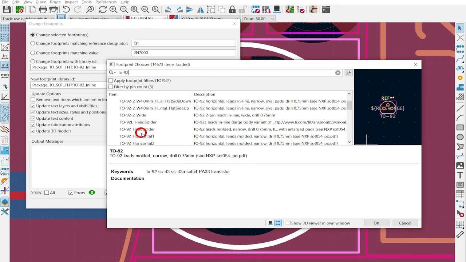
Task: Choose the Add text tool
Action: [x=460, y=176]
